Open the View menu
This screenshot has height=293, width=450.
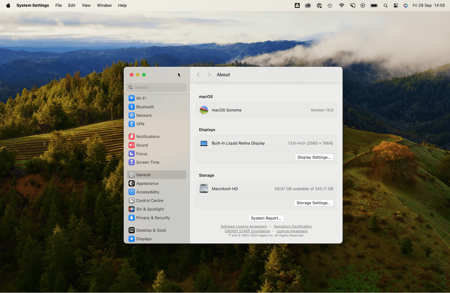[x=86, y=6]
